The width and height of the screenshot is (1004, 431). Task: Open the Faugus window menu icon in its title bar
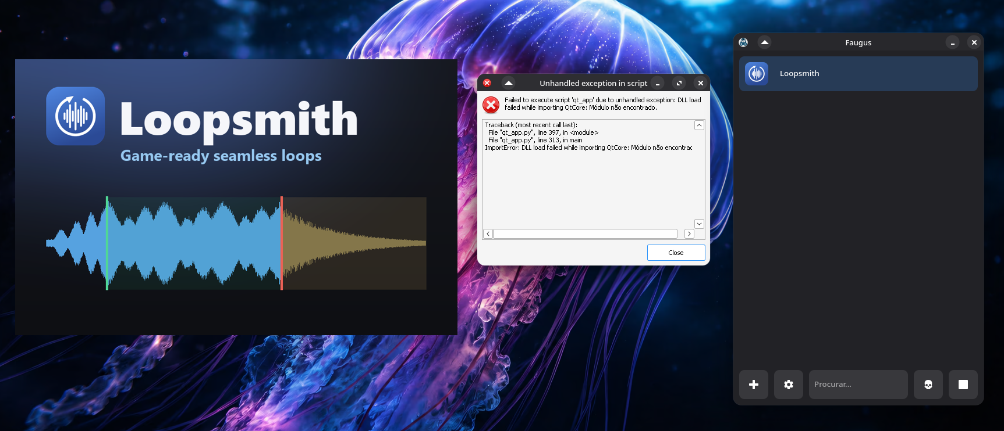coord(743,42)
